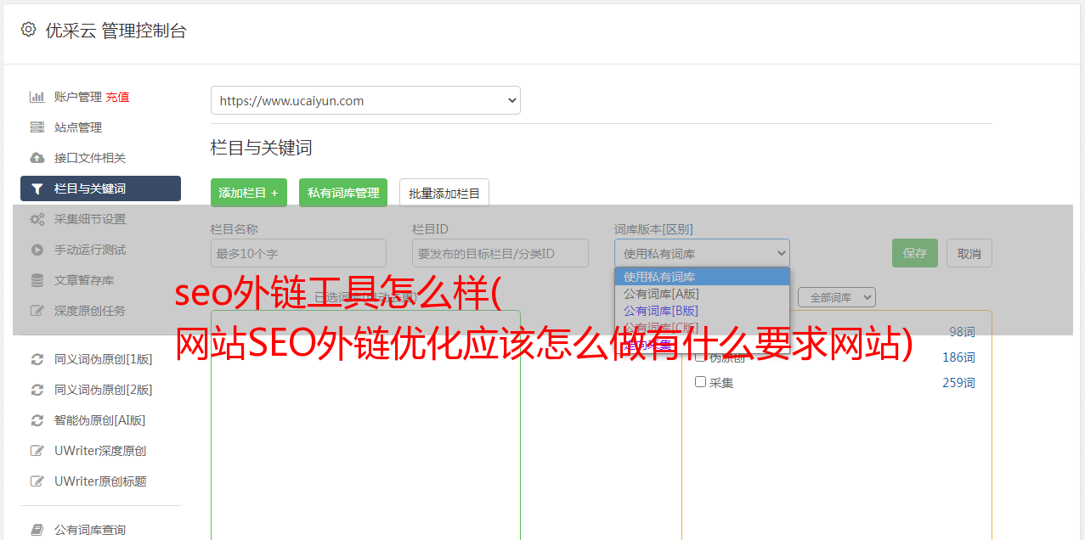Click the edit icon for 深度原创任务
The width and height of the screenshot is (1085, 540).
pos(37,311)
